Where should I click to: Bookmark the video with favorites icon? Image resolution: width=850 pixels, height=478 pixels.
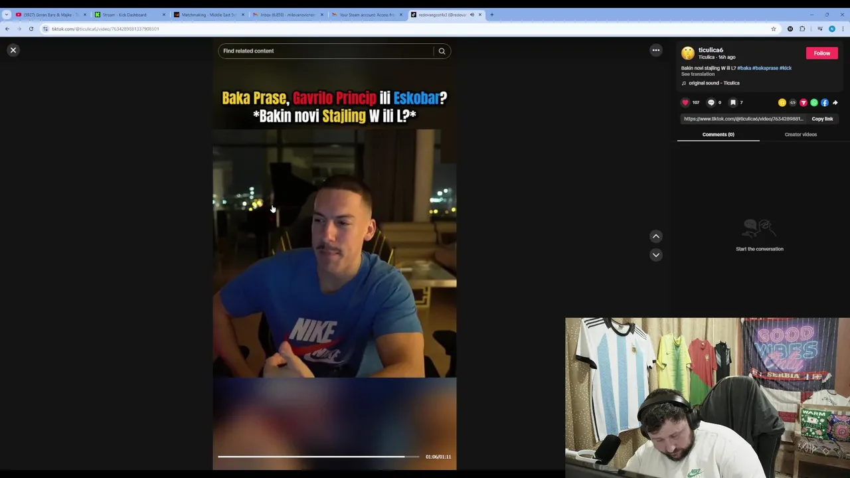732,103
